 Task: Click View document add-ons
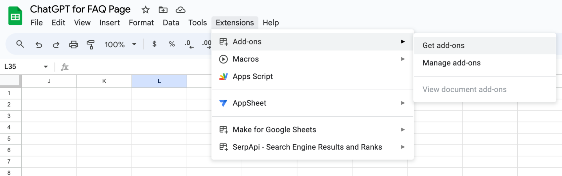click(x=485, y=89)
